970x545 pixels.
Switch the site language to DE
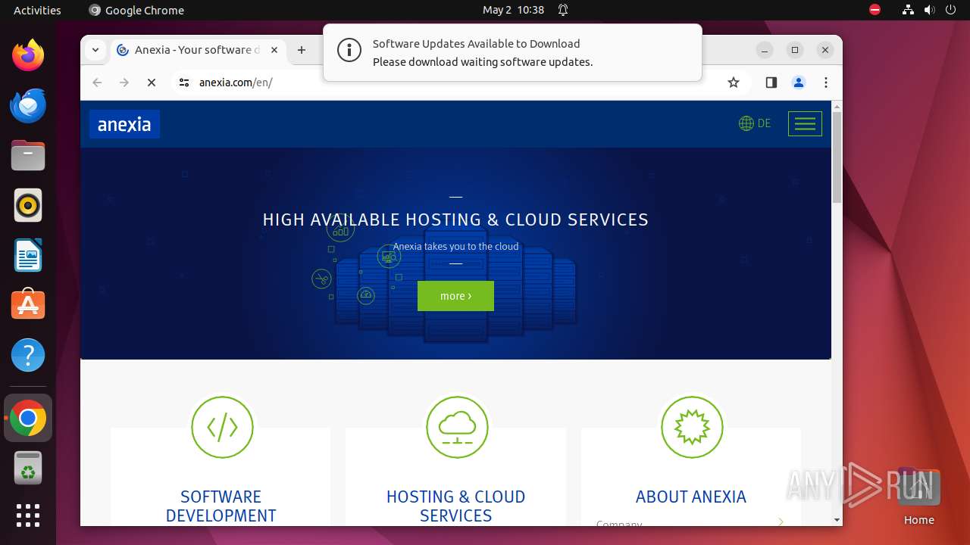tap(755, 123)
